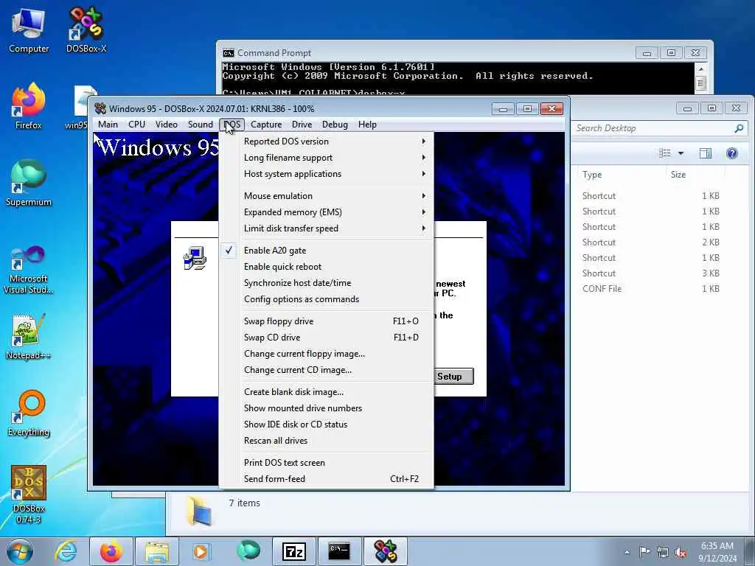Expand Long filename support submenu
Screen dimensions: 755x566
pos(326,158)
